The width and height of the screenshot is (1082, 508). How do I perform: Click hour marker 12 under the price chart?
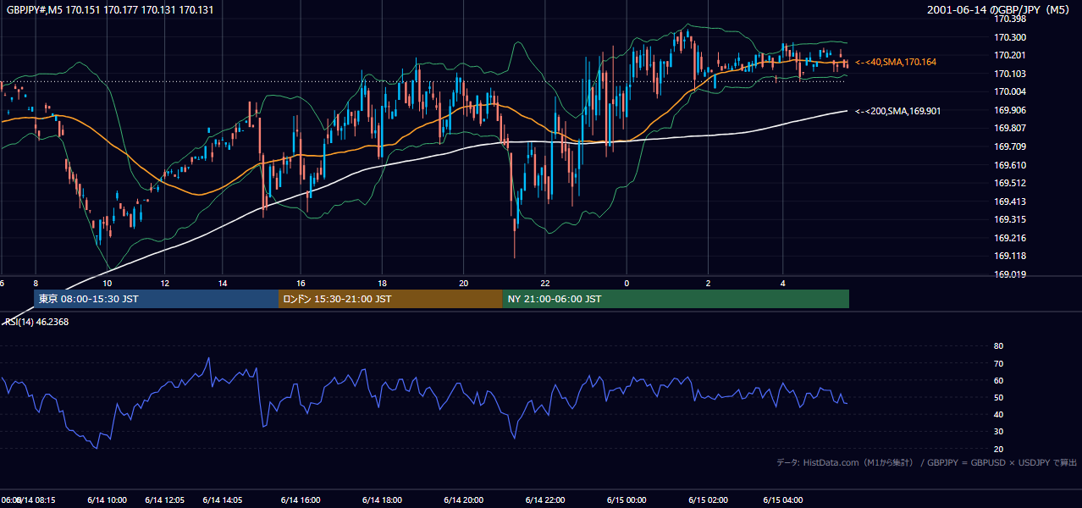click(164, 283)
